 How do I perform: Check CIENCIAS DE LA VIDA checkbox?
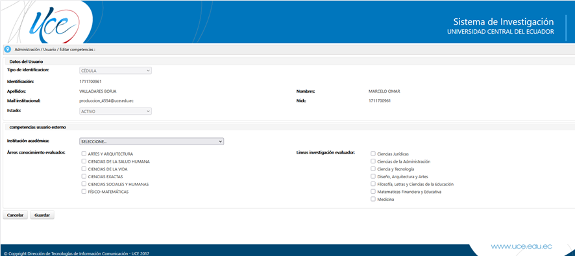[x=84, y=169]
